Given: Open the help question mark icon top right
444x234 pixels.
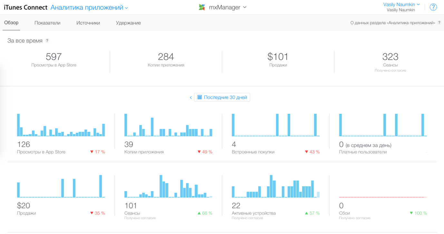Looking at the screenshot, I should pos(433,7).
